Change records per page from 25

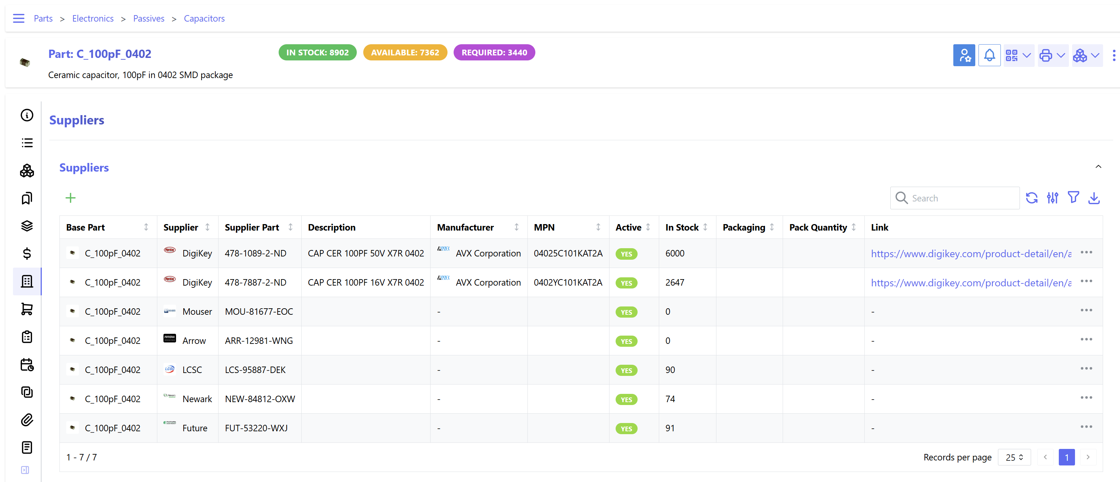pyautogui.click(x=1014, y=457)
